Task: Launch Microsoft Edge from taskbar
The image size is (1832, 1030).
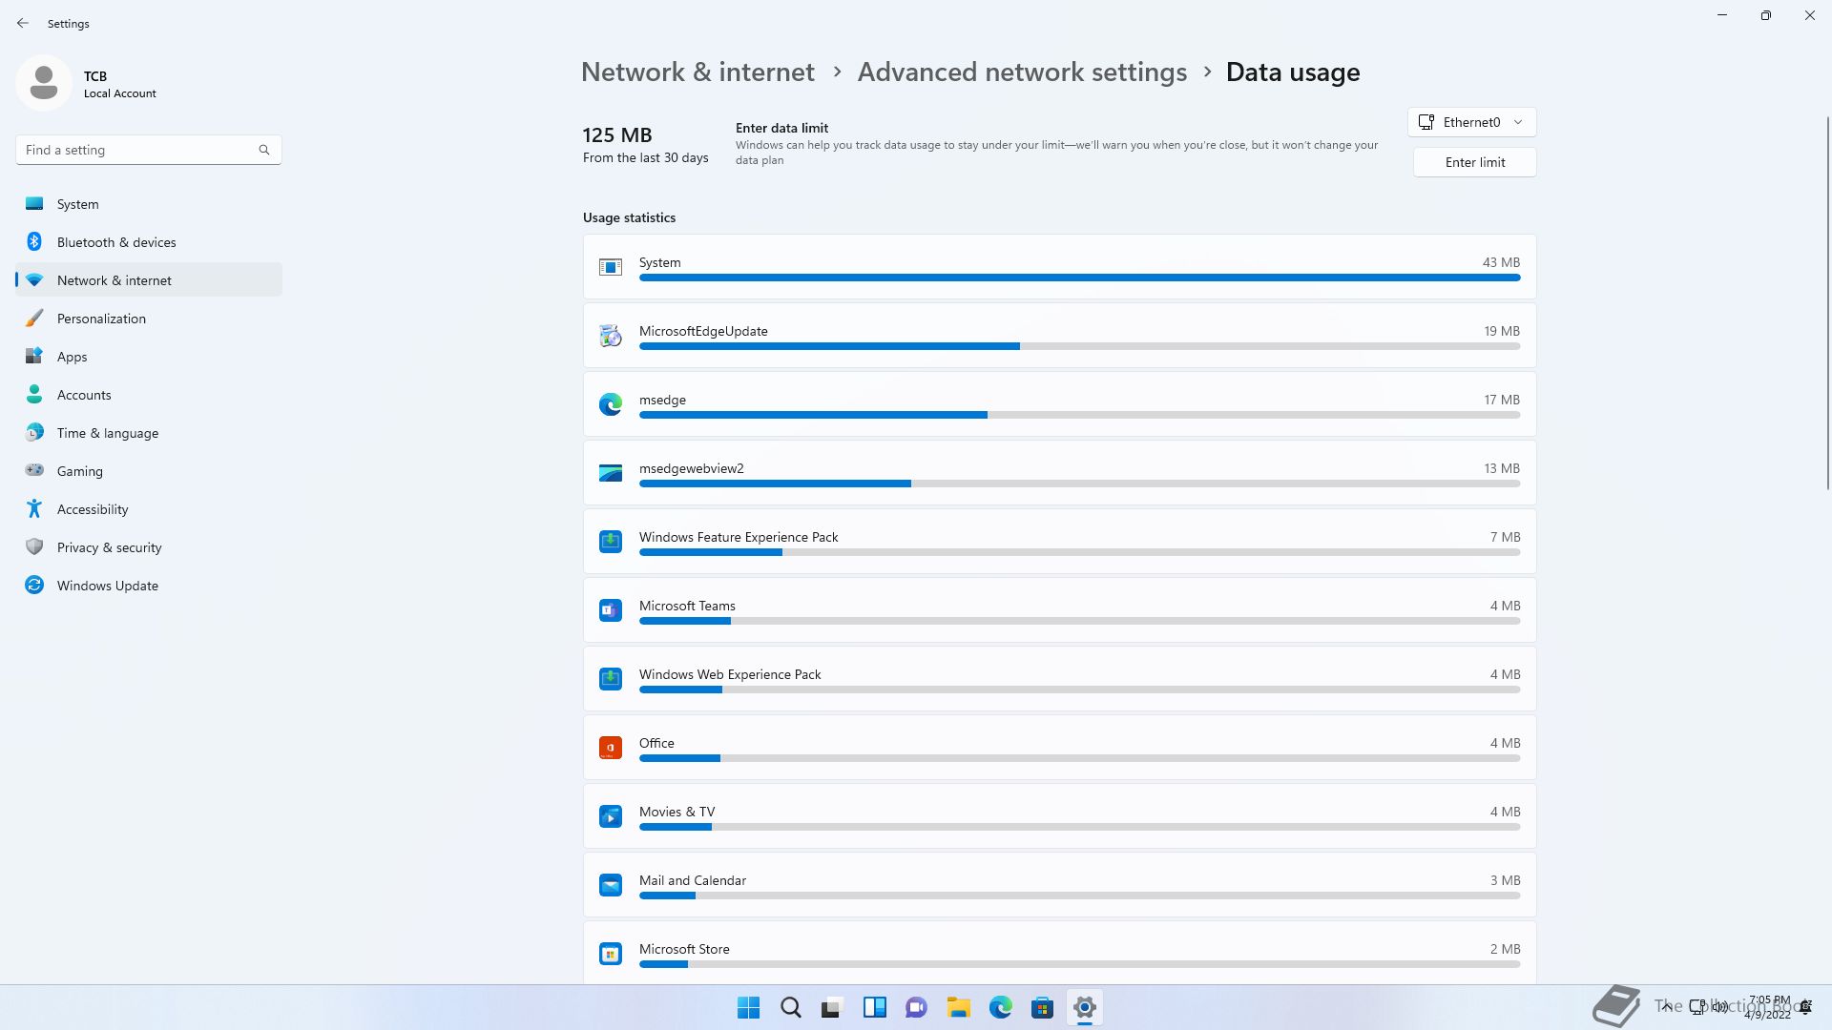Action: click(x=1001, y=1007)
